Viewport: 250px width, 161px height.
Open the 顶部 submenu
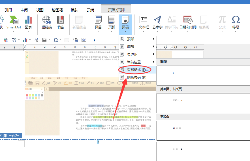tap(137, 39)
